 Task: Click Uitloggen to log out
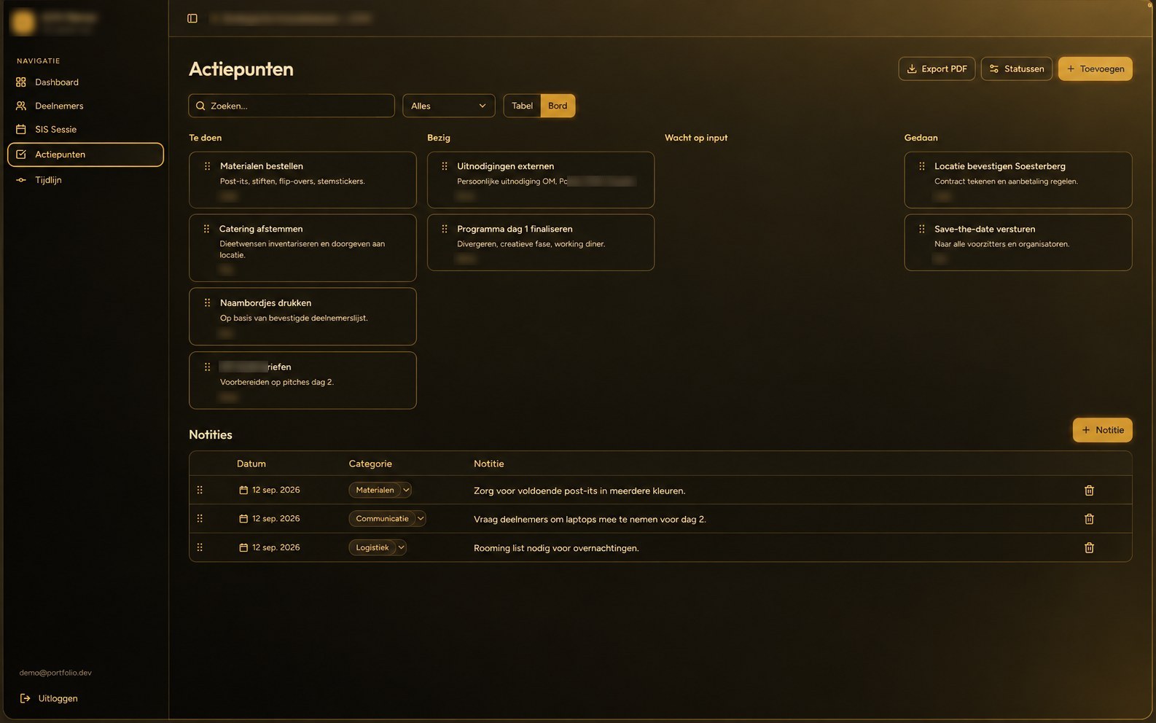pyautogui.click(x=49, y=698)
